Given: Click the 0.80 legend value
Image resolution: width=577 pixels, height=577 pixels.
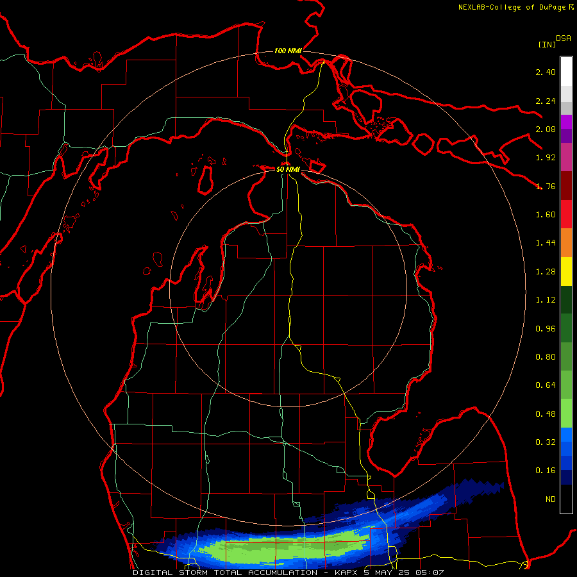Looking at the screenshot, I should [546, 357].
